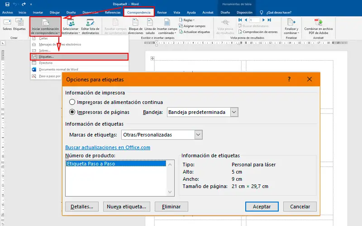The height and width of the screenshot is (226, 362).
Task: Click the dialog help question mark
Action: (x=289, y=80)
